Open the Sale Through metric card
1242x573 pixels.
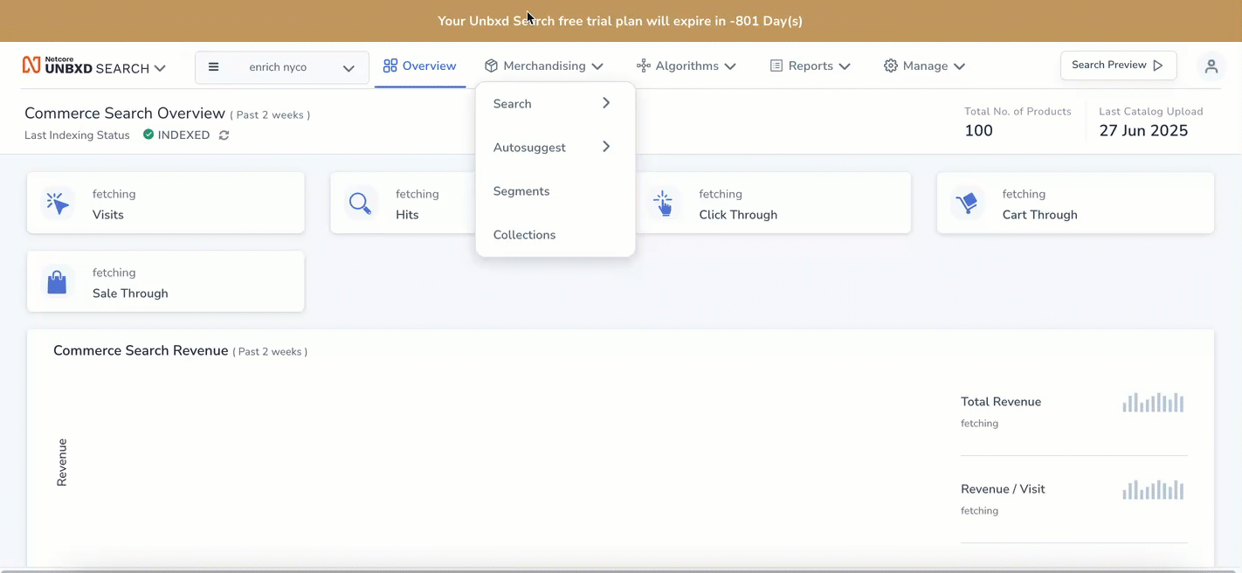[x=166, y=281]
